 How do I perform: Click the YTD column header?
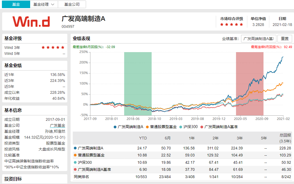(143, 138)
